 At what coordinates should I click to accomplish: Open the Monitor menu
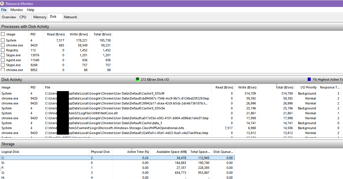click(17, 10)
